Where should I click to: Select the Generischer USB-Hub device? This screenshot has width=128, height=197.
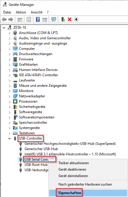click(x=41, y=149)
